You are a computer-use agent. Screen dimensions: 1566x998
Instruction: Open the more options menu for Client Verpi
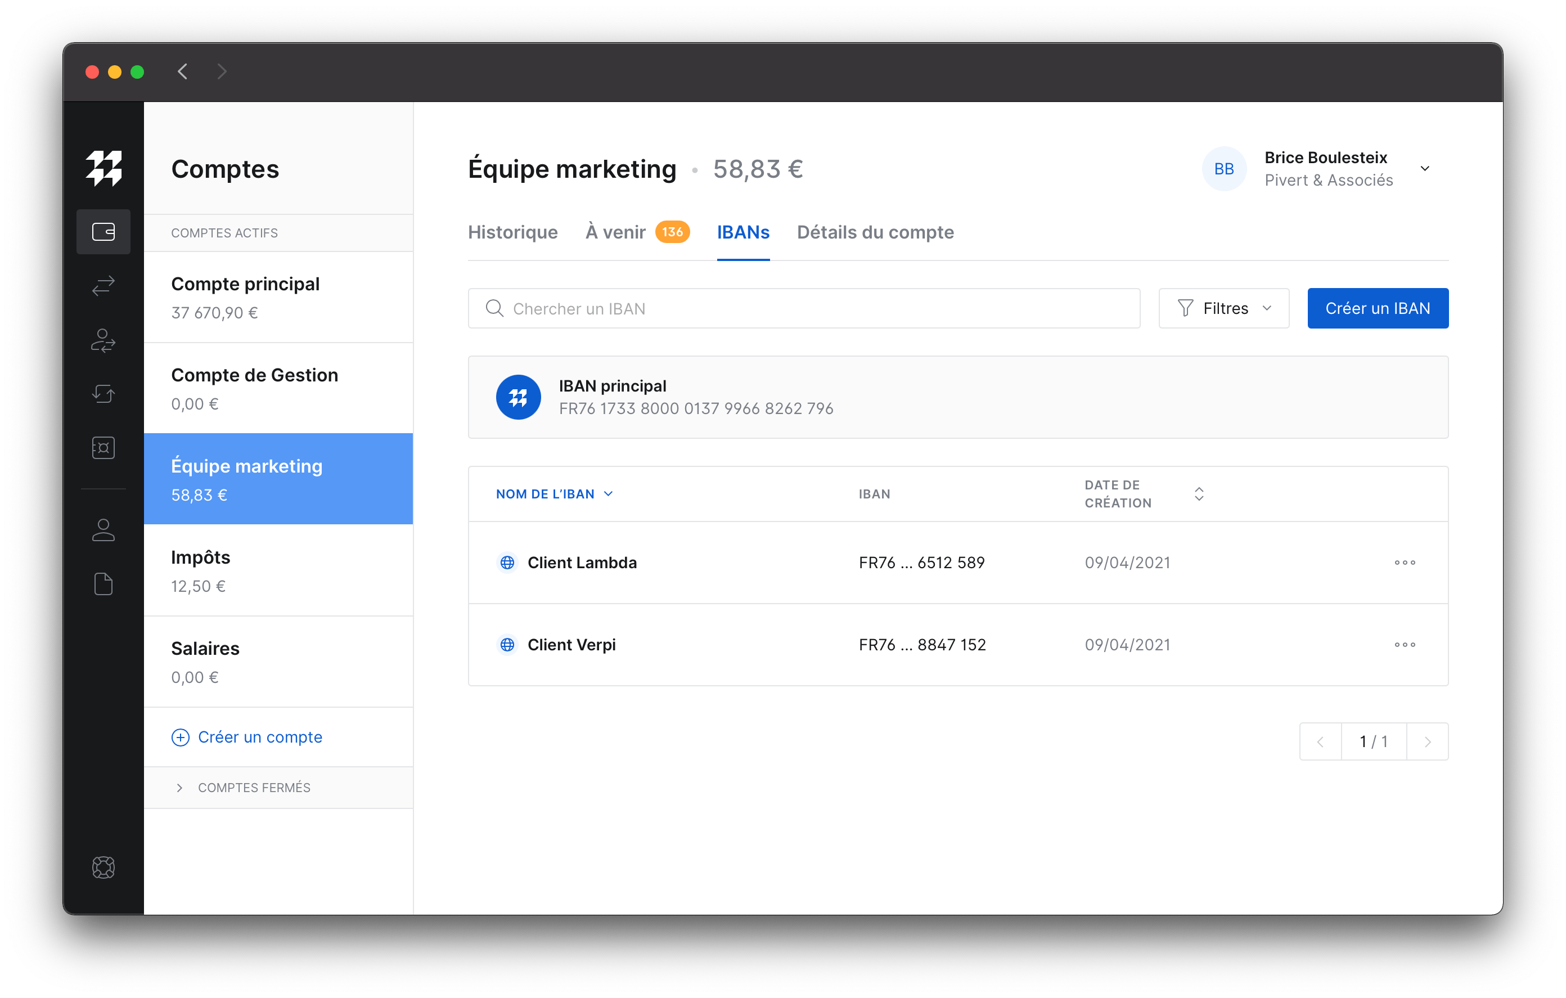click(x=1405, y=644)
